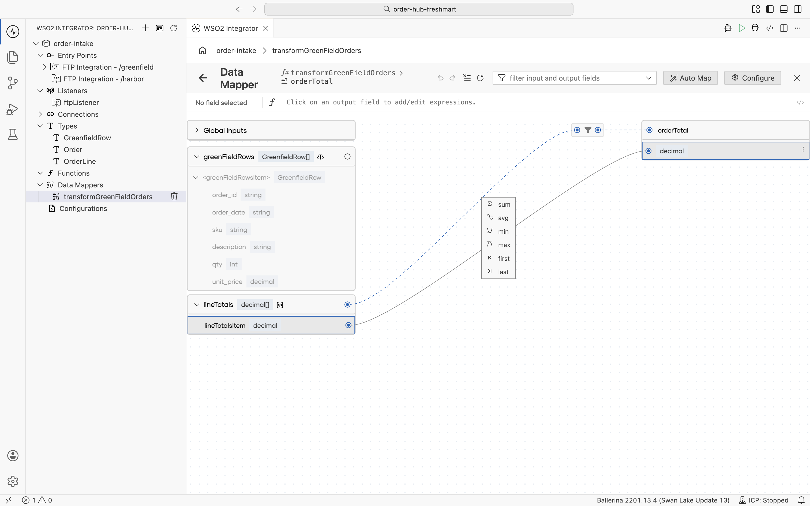The width and height of the screenshot is (810, 506).
Task: Expand the Connections section
Action: (40, 114)
